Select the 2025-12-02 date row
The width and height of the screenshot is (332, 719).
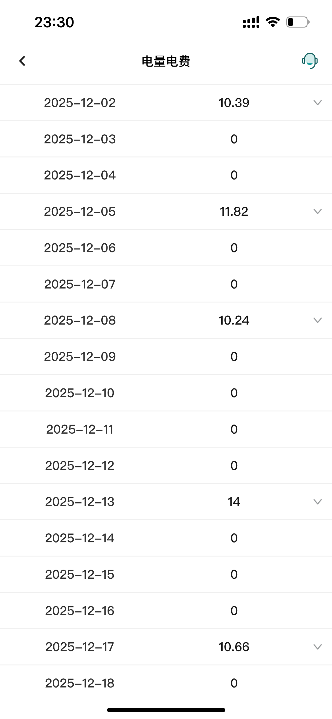point(80,103)
